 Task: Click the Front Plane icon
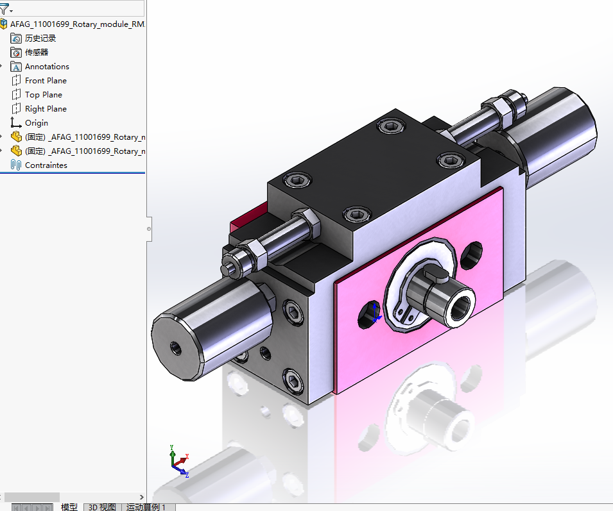tap(16, 80)
